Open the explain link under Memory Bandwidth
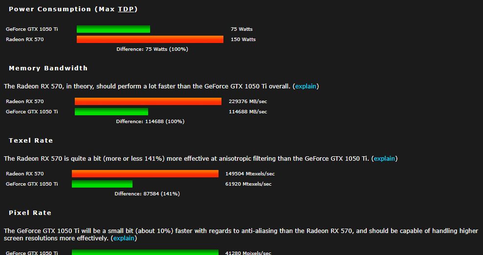This screenshot has height=255, width=483. point(306,86)
